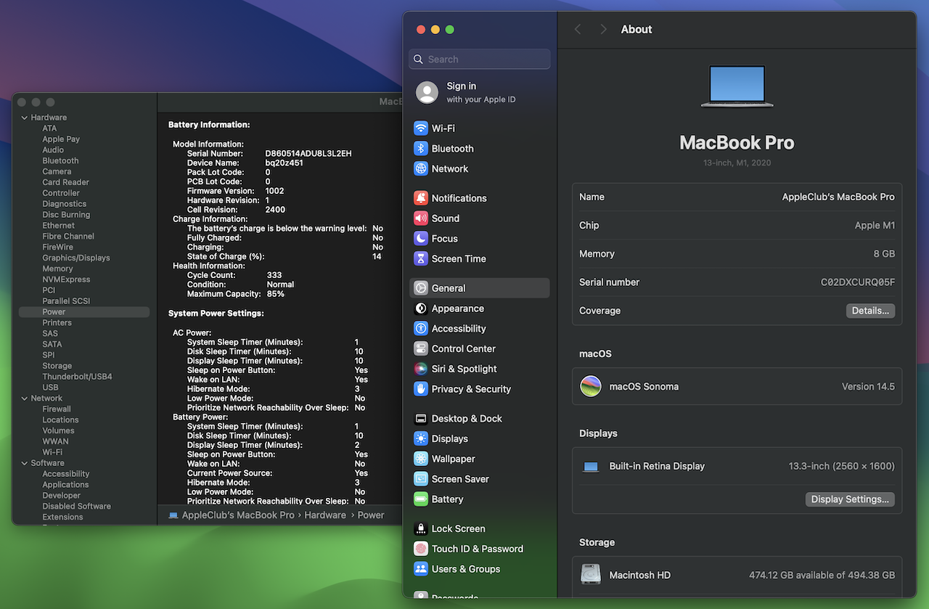Image resolution: width=929 pixels, height=609 pixels.
Task: Select Firewall under Network section
Action: 56,409
